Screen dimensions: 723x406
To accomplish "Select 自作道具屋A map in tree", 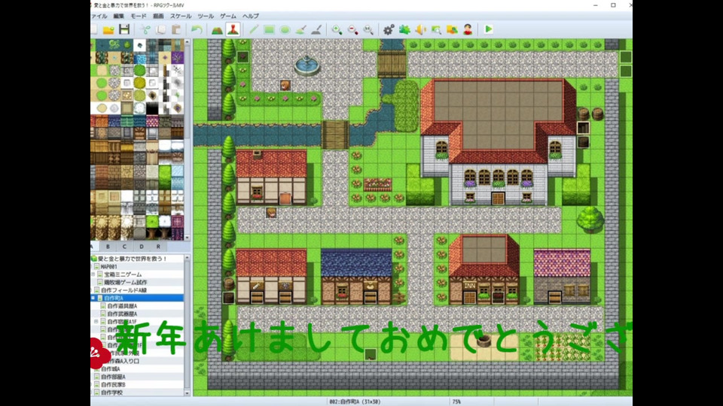I will [122, 306].
